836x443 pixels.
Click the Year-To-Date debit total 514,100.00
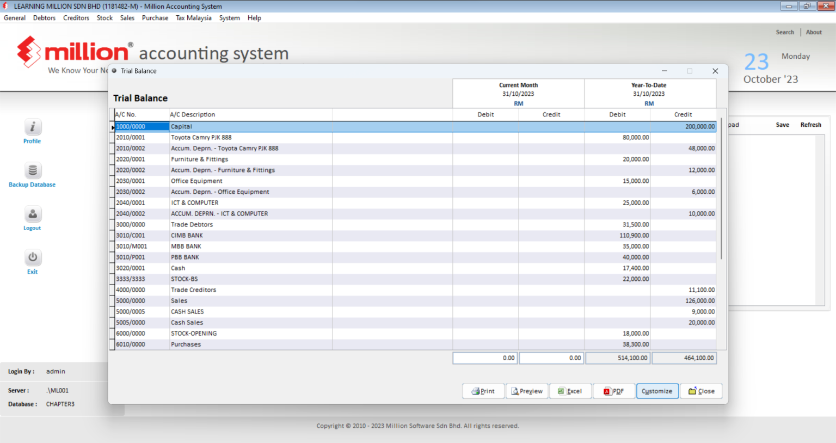(618, 358)
